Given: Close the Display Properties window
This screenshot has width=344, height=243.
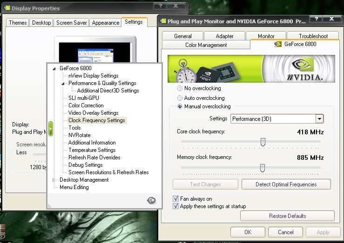Looking at the screenshot, I should coord(176,6).
